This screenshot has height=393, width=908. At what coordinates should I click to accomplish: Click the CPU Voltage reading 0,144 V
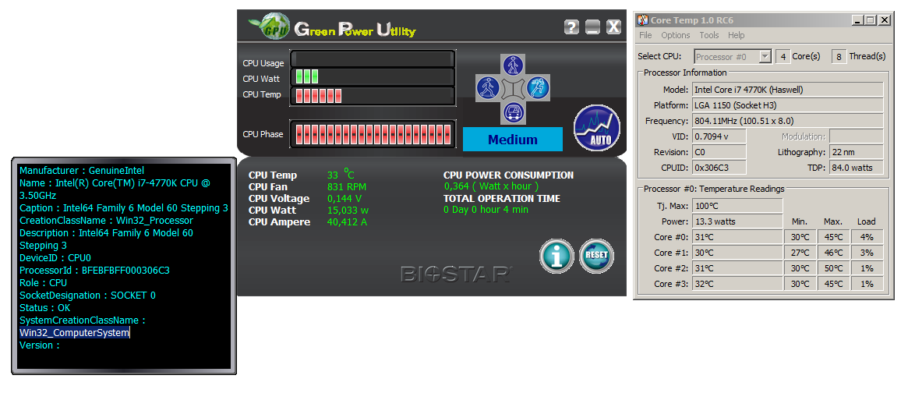[x=344, y=199]
